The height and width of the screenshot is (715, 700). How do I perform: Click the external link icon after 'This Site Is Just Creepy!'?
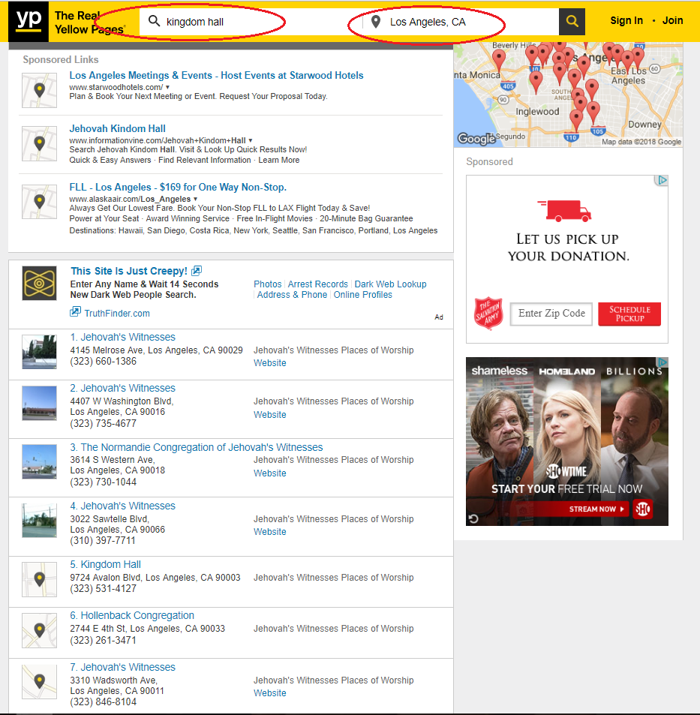click(197, 271)
